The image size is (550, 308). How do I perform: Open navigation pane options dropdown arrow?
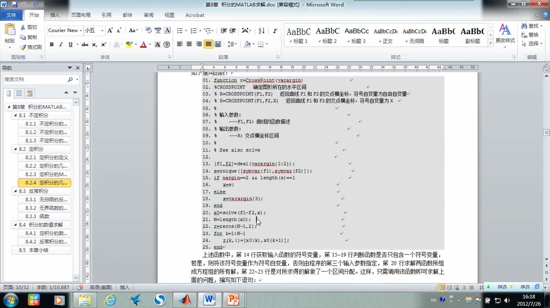coord(70,68)
